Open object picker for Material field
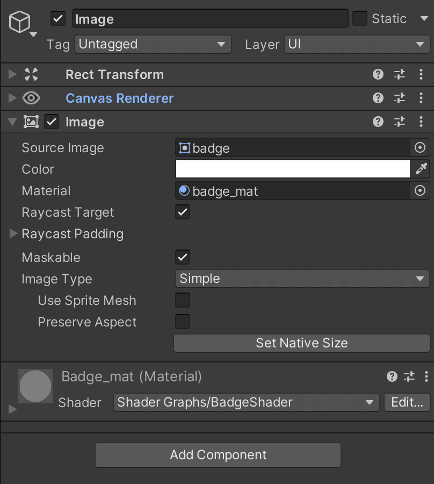Image resolution: width=434 pixels, height=484 pixels. coord(421,191)
